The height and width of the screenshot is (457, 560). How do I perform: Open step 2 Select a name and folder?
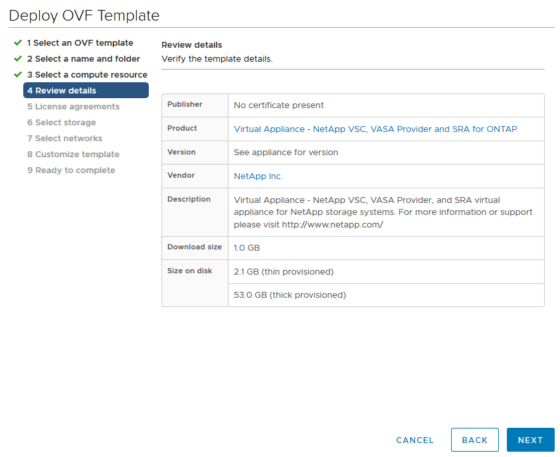click(83, 59)
